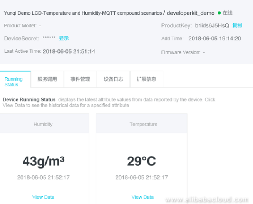Click the Firmware Version label

[181, 52]
